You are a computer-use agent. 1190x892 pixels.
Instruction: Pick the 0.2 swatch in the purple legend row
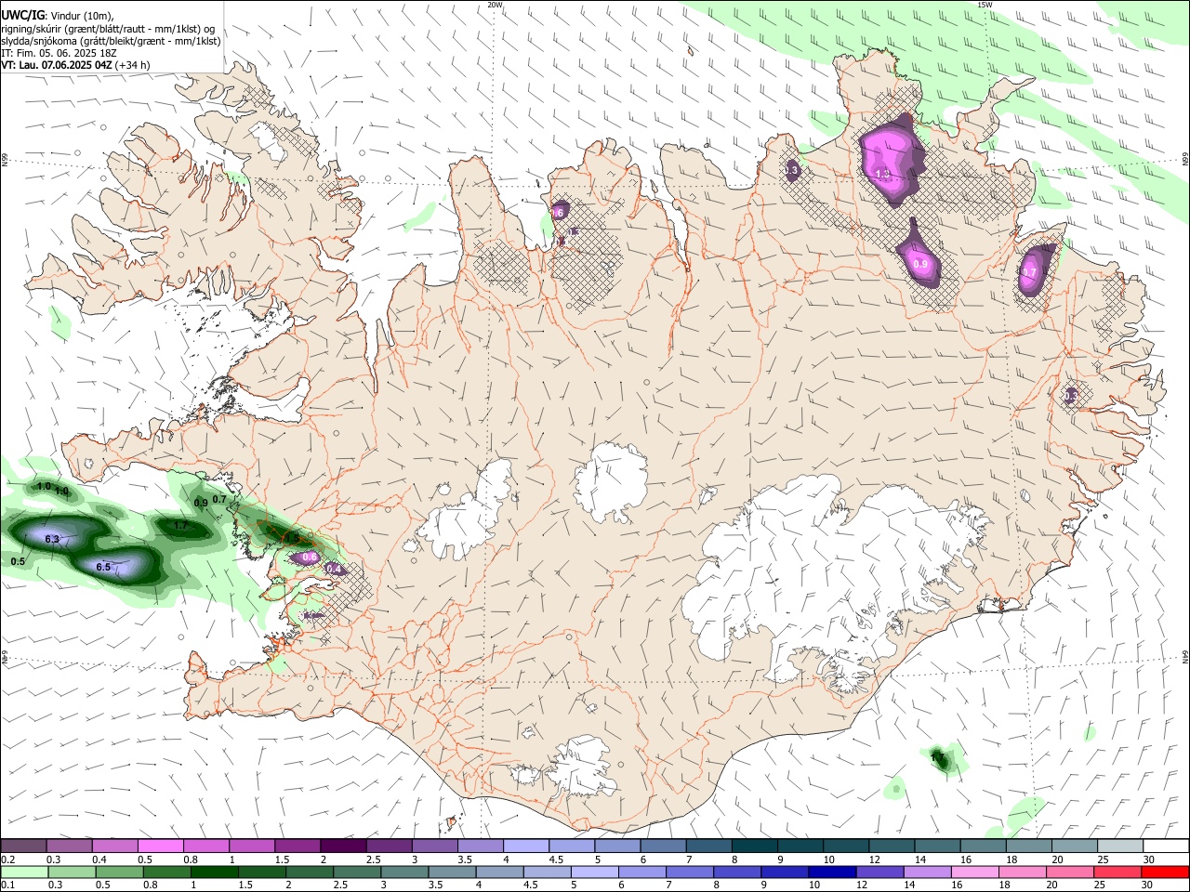(x=24, y=846)
